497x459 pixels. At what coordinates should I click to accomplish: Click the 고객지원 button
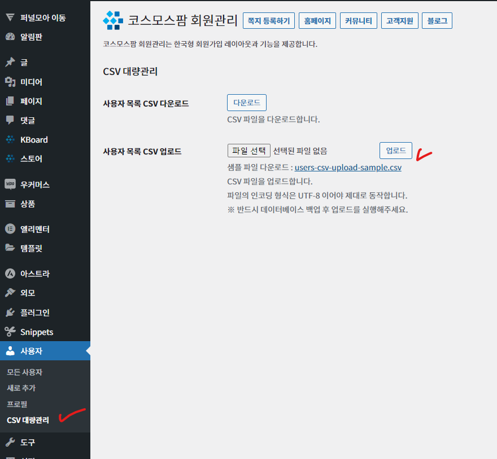click(x=400, y=20)
